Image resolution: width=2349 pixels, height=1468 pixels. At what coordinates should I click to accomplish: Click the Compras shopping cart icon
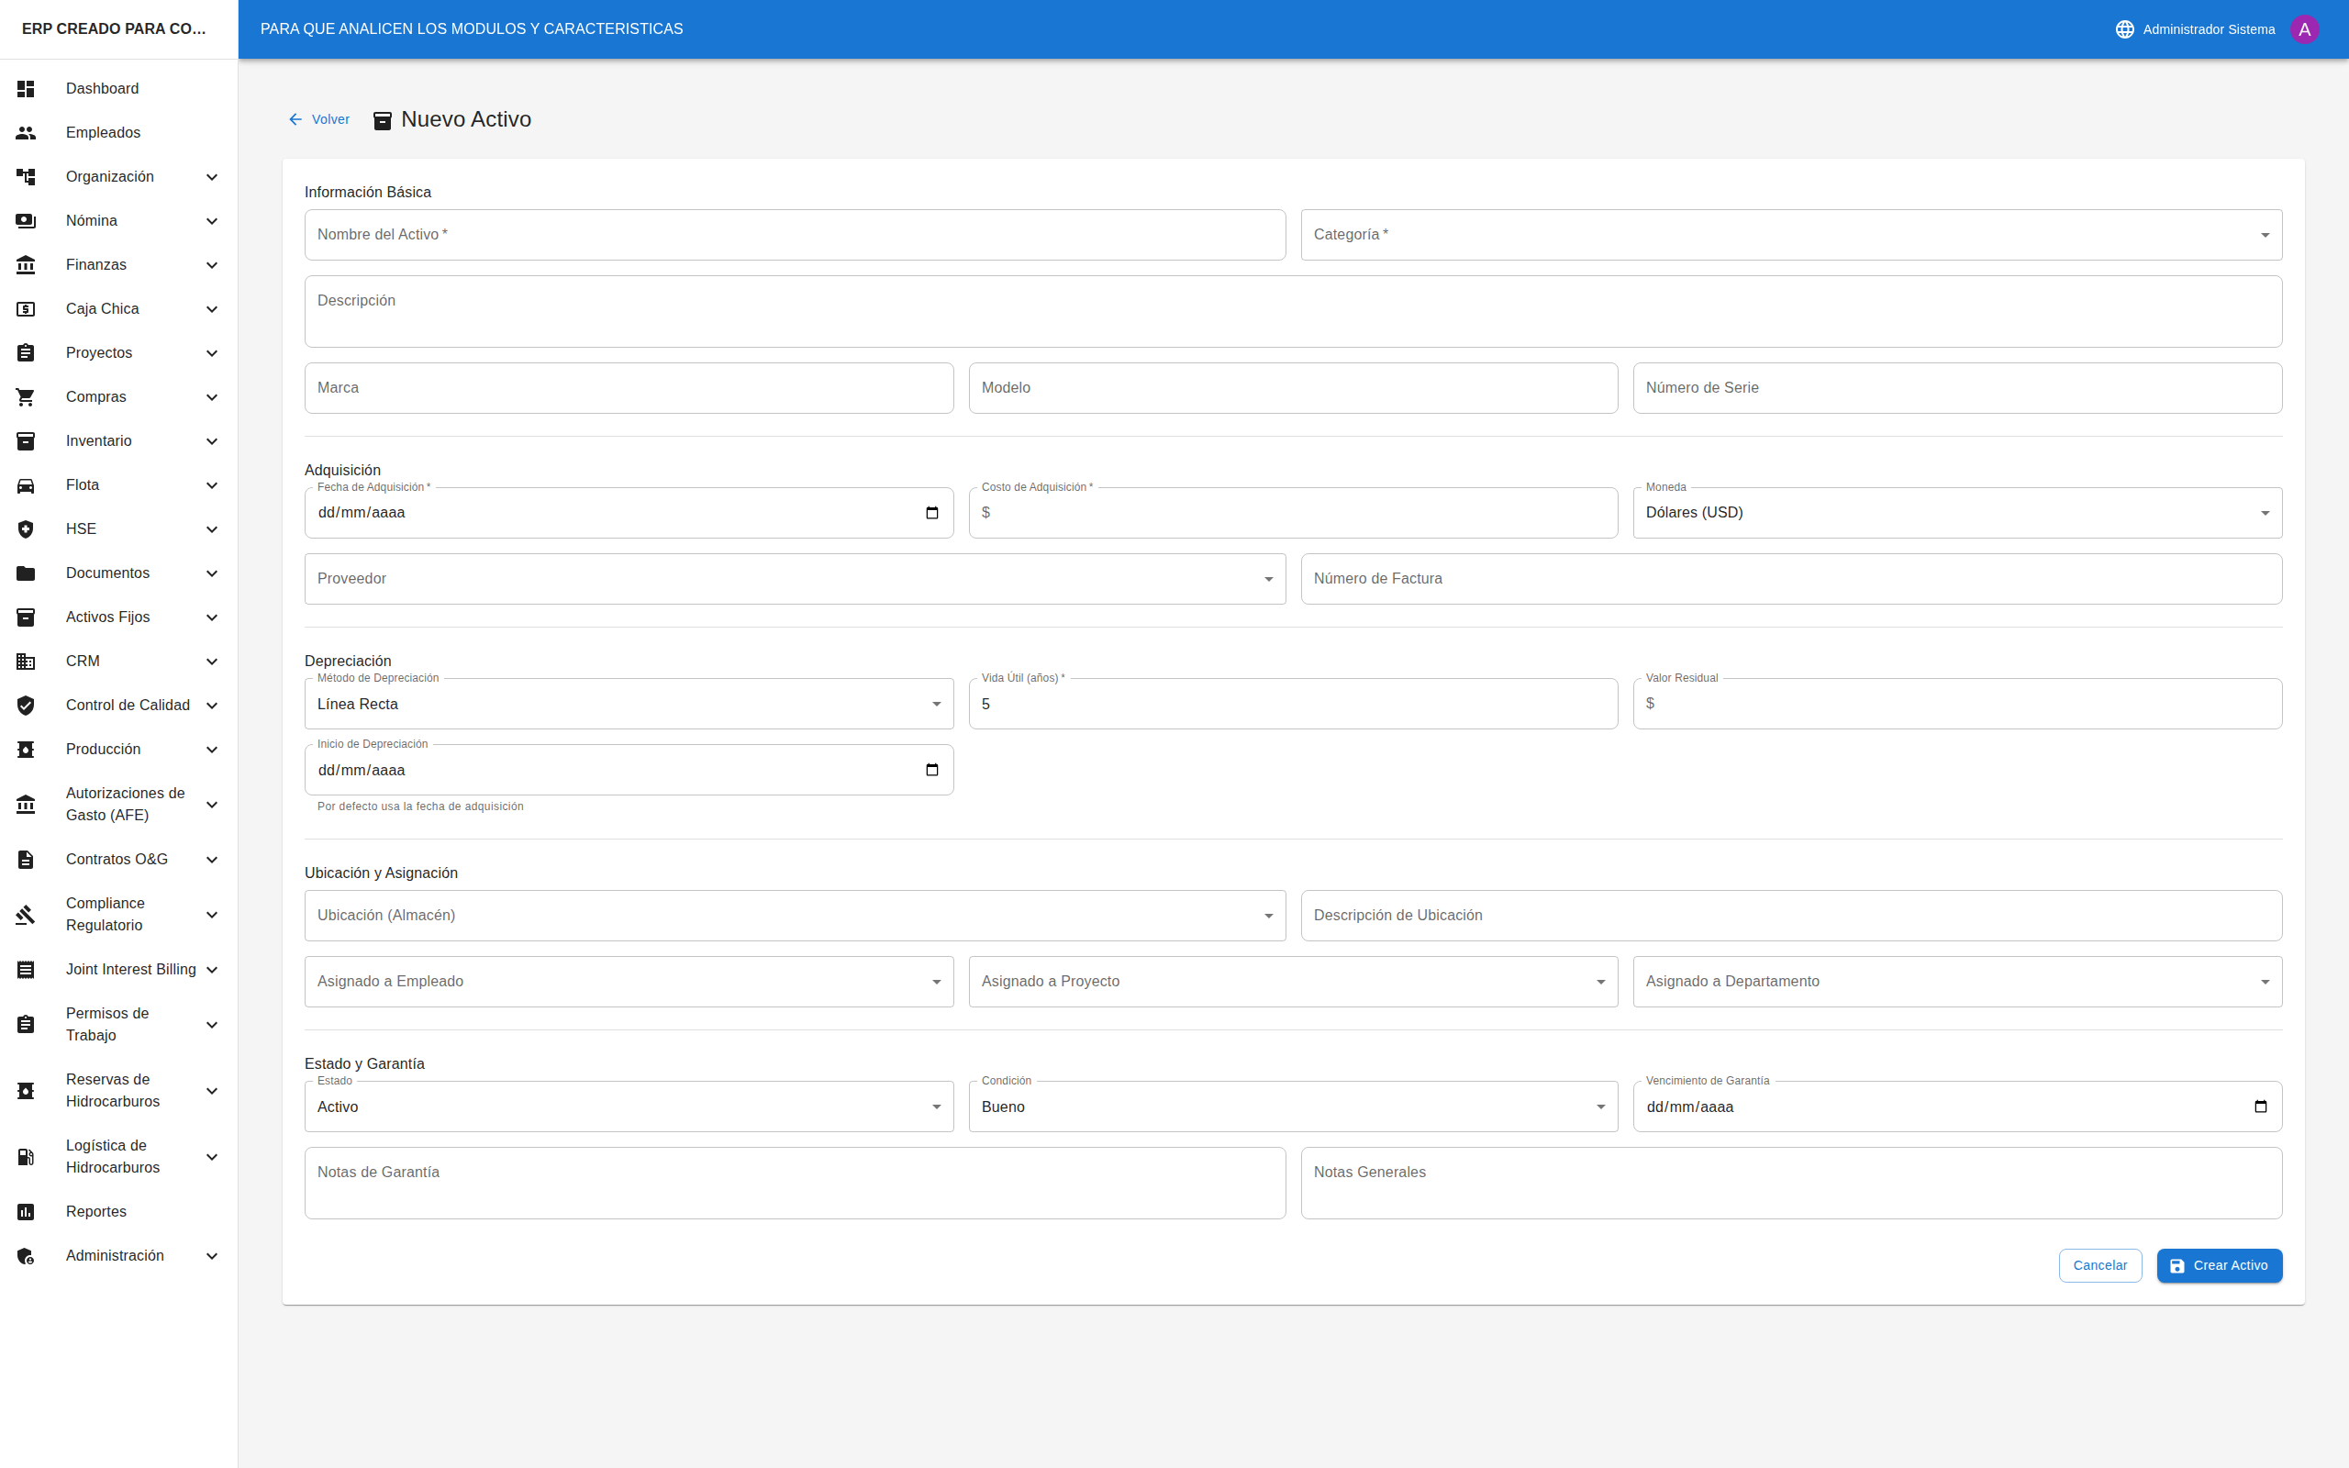click(x=27, y=397)
